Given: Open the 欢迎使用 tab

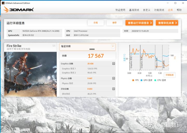Looking at the screenshot, I should click(x=120, y=10).
